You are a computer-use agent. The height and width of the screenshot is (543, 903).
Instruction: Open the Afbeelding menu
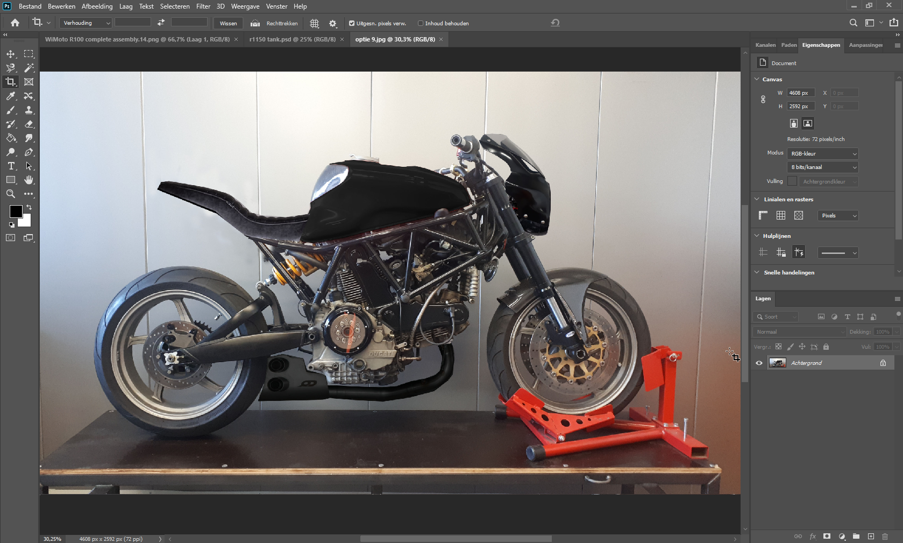pyautogui.click(x=97, y=6)
